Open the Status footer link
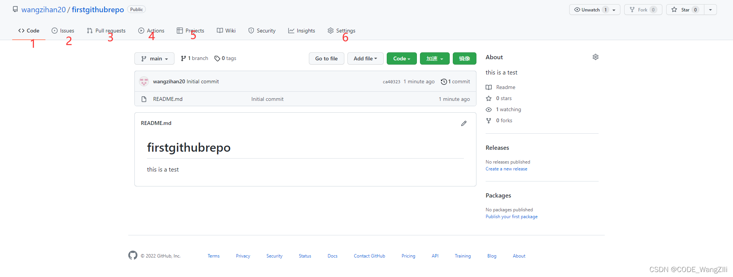733x277 pixels. coord(305,256)
